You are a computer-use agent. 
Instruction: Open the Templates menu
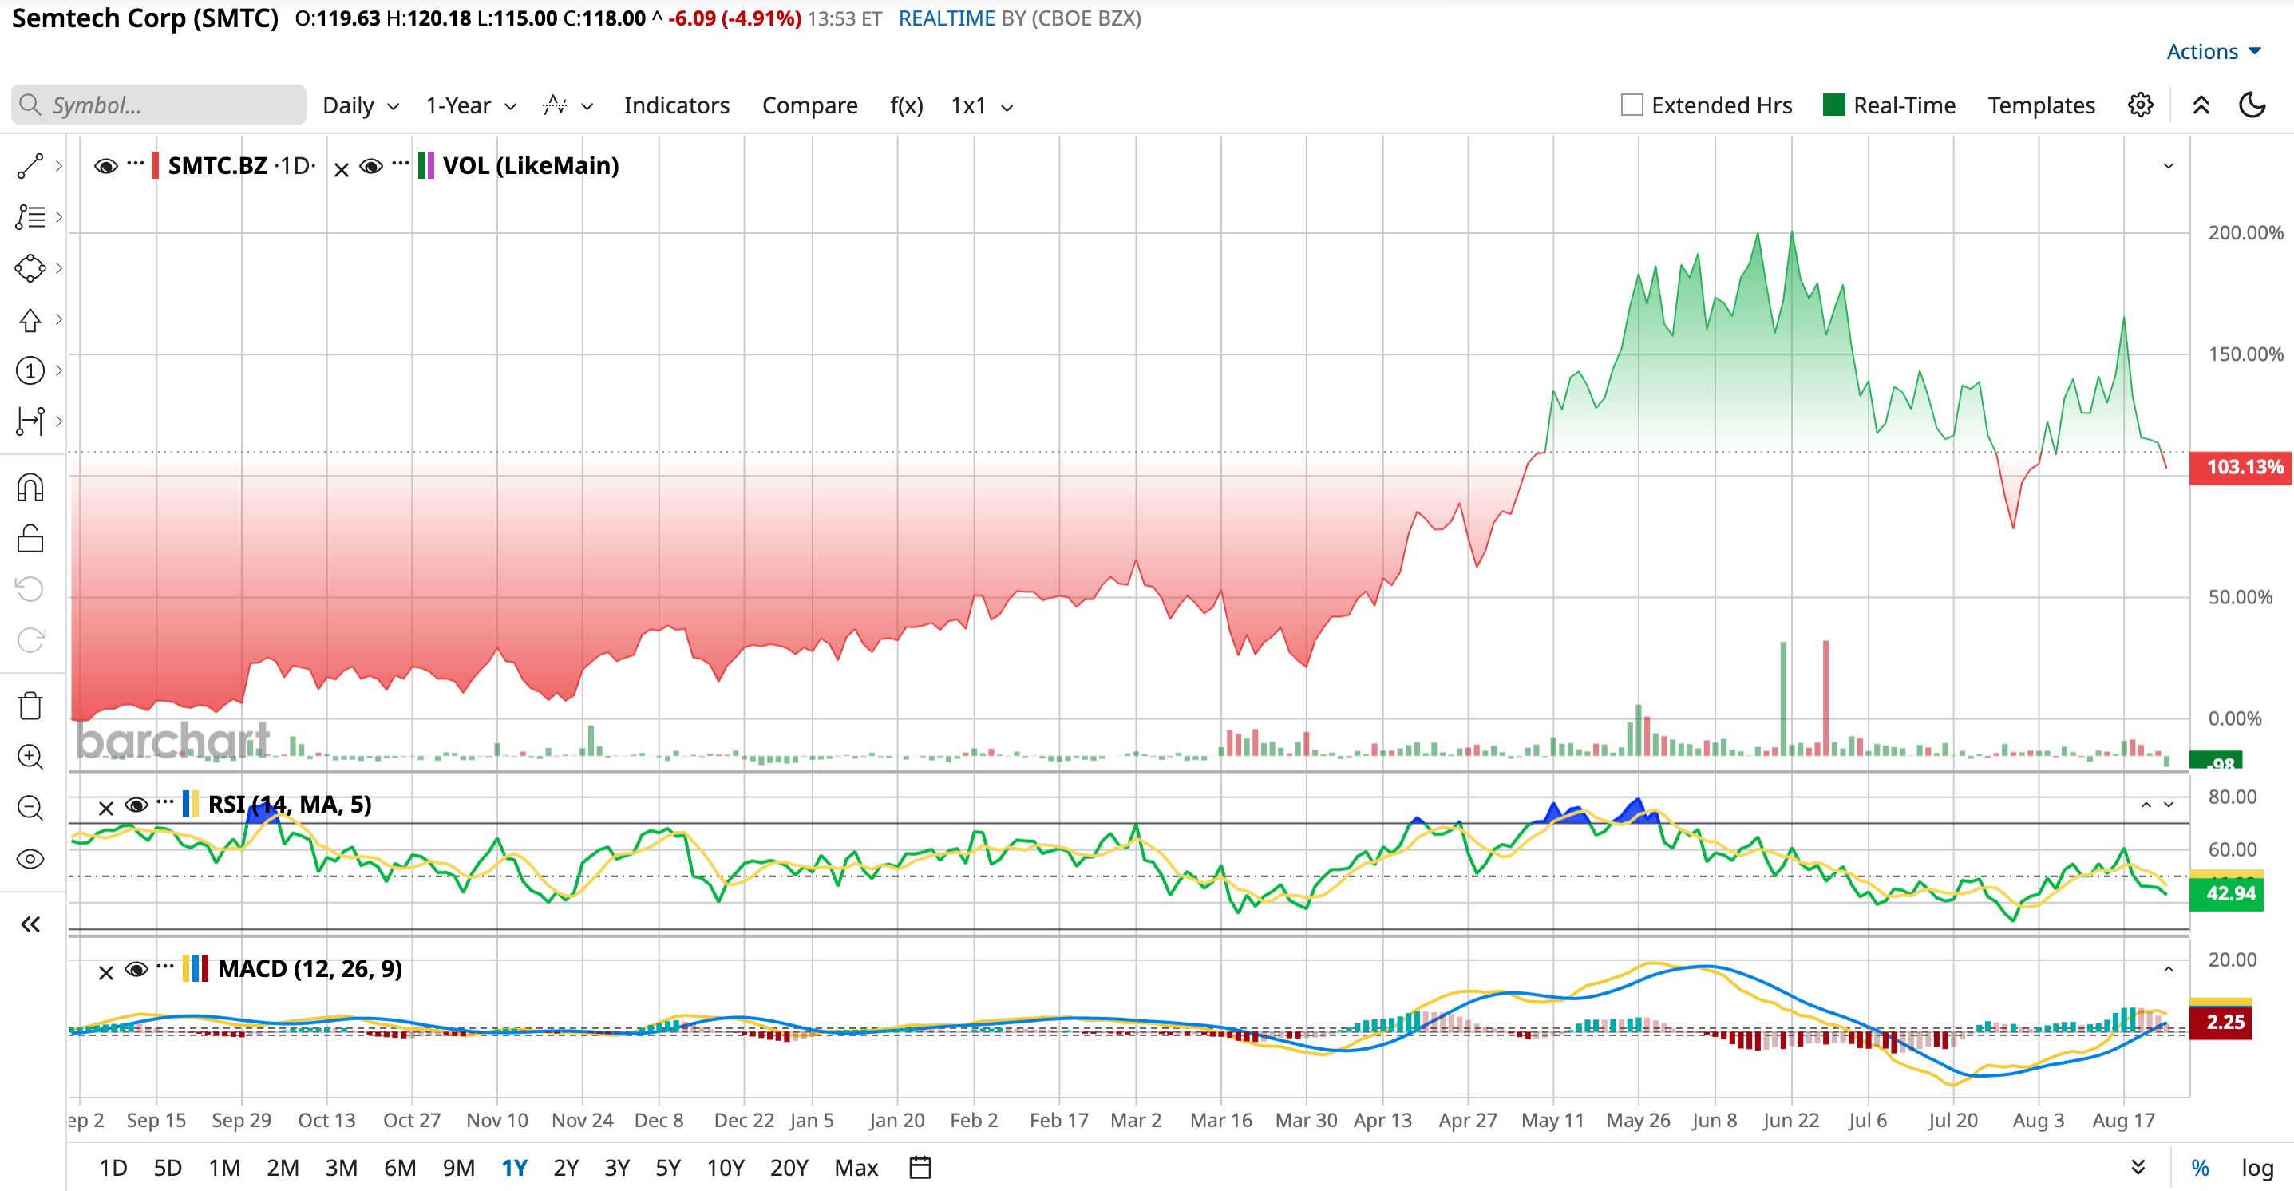tap(2041, 106)
